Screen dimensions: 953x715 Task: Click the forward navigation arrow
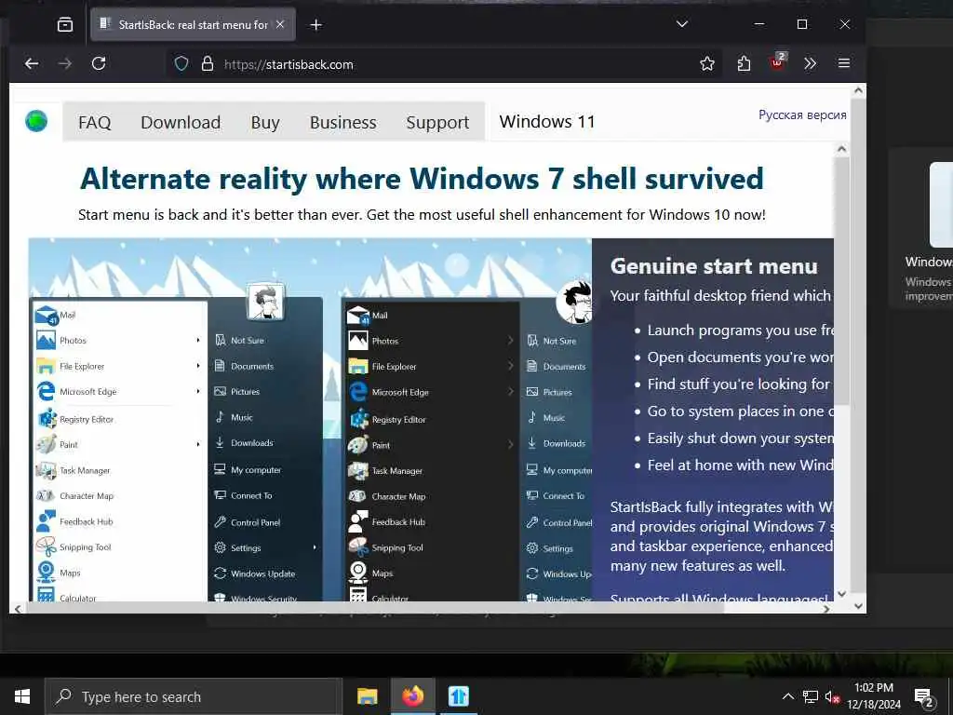(x=65, y=63)
